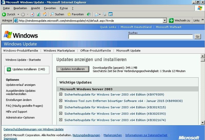
Task: Open the Datei menu
Action: (6, 8)
